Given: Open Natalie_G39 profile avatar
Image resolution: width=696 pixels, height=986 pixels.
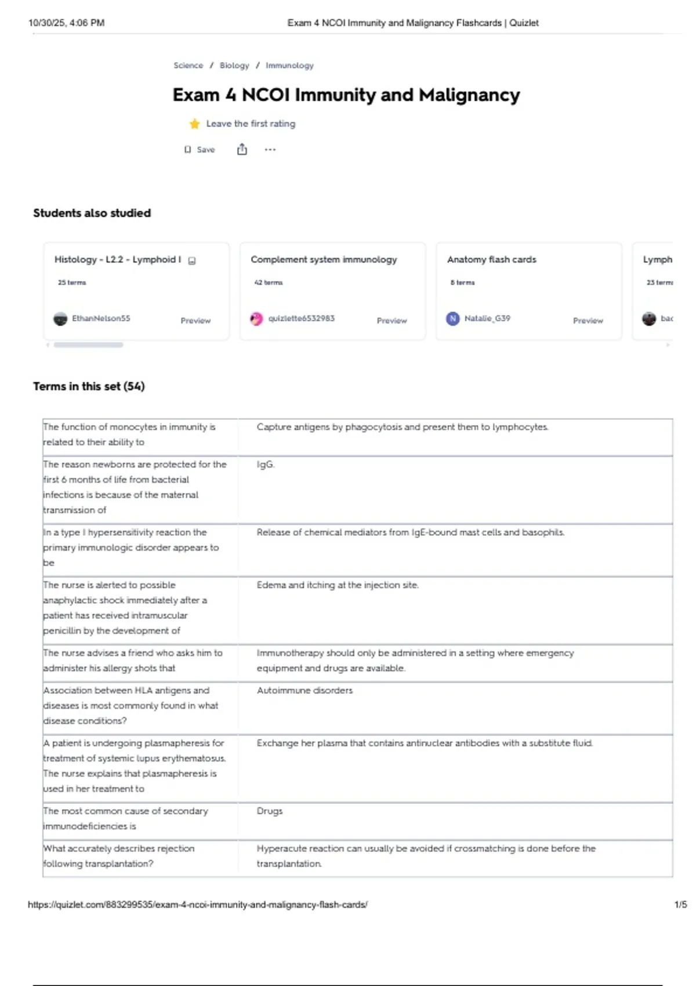Looking at the screenshot, I should tap(453, 318).
